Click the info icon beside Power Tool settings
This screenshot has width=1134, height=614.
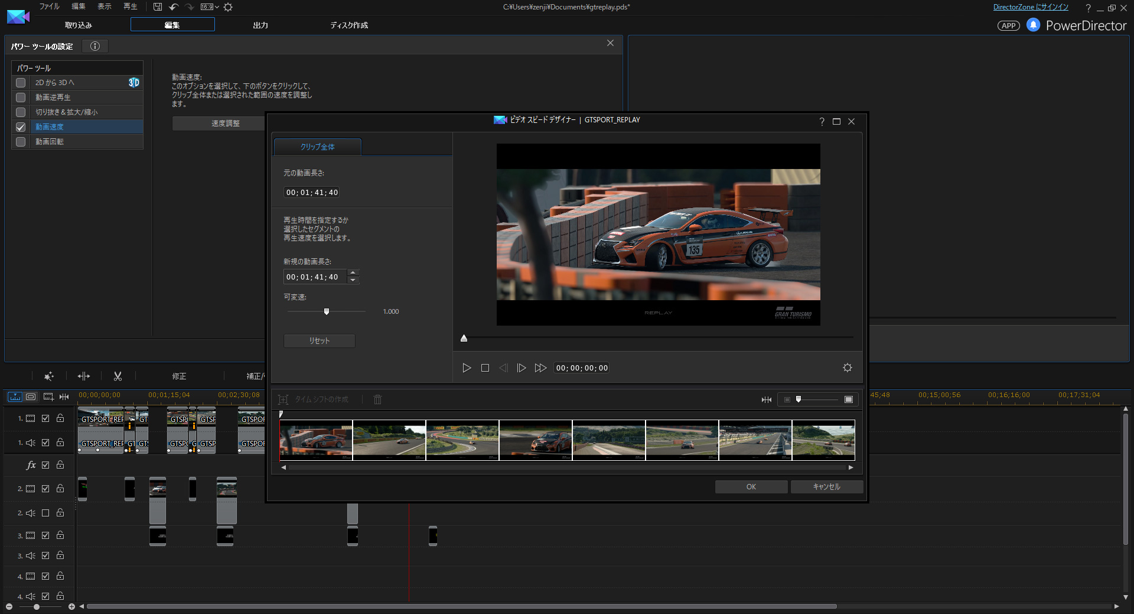(95, 46)
